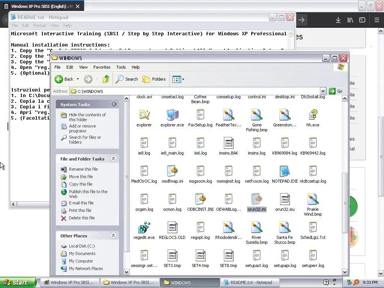Select the Santa Fe Stucco.bmp icon
The image size is (384, 288).
pyautogui.click(x=285, y=227)
